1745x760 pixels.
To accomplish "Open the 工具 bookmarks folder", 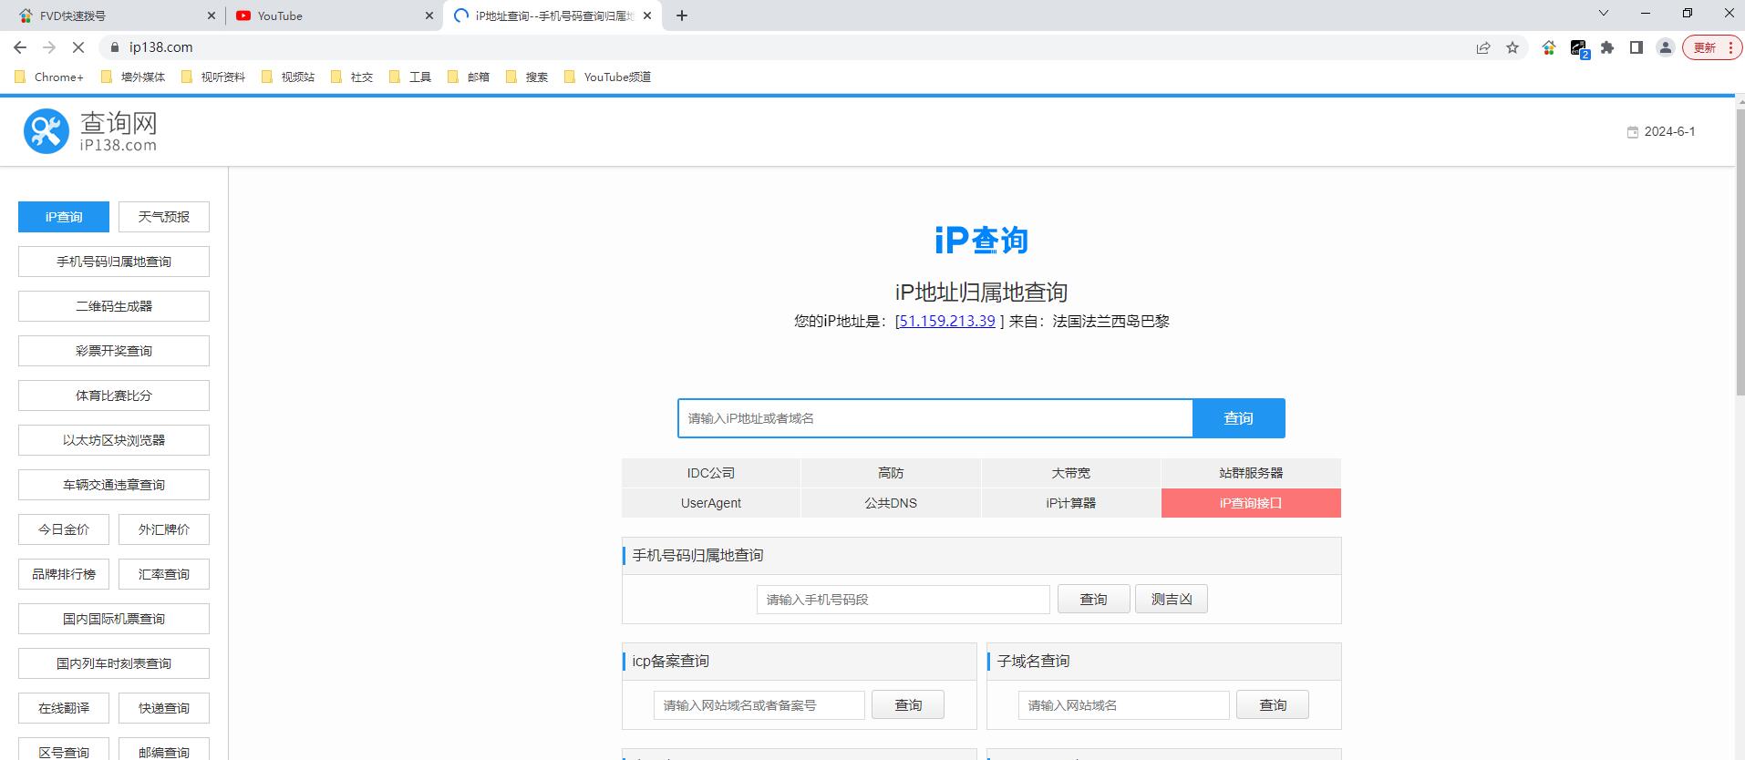I will 410,77.
